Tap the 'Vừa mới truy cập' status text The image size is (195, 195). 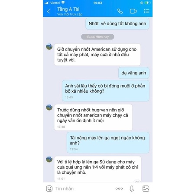[70, 14]
